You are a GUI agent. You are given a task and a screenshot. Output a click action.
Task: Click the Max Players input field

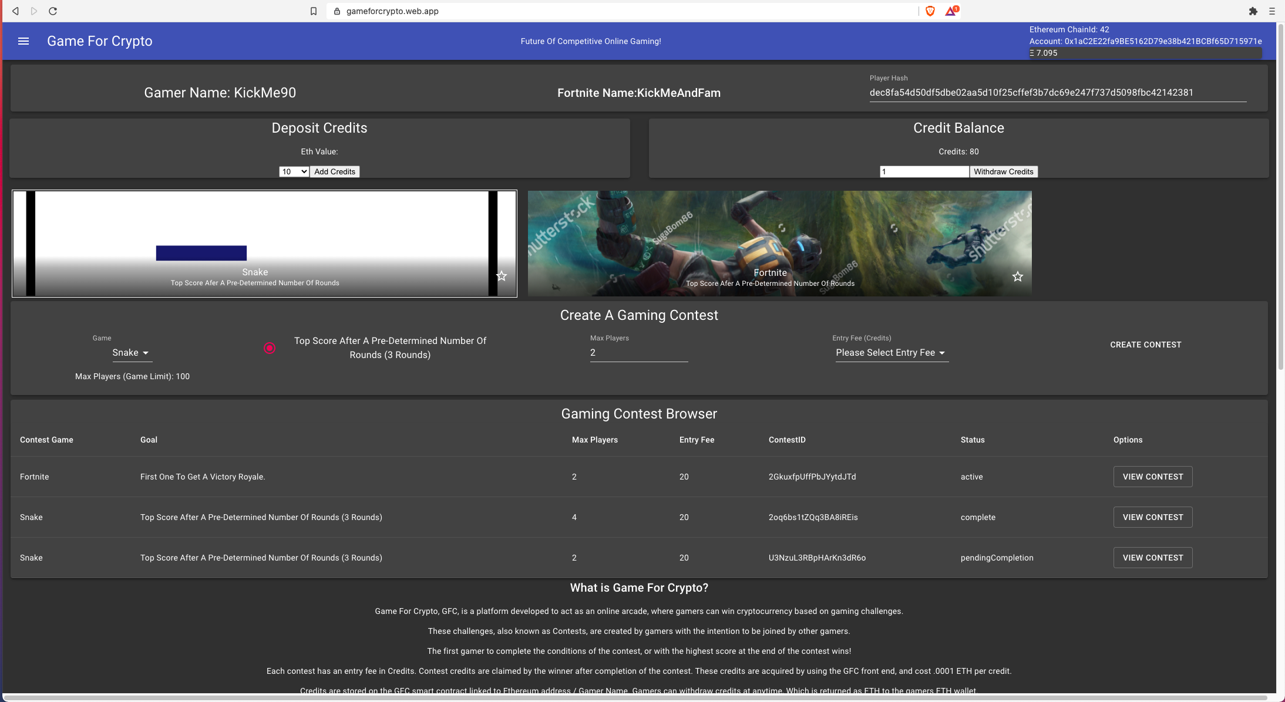click(638, 353)
